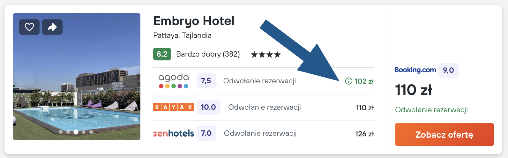Click the KAYAK logo
Viewport: 508px width, 158px height.
click(x=174, y=107)
